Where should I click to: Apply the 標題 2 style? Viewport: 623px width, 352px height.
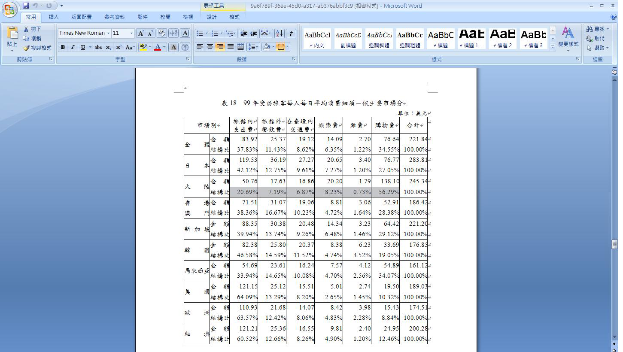[x=503, y=39]
